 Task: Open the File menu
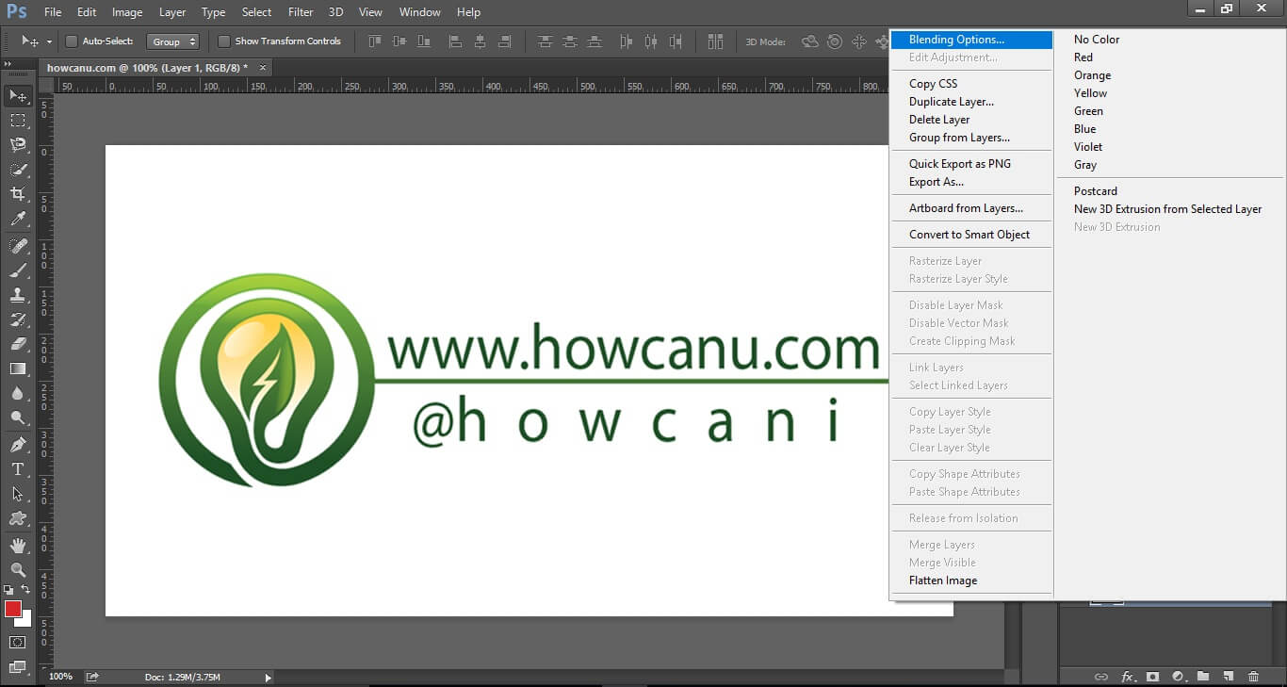click(x=53, y=12)
